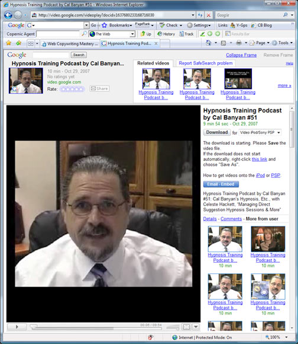This screenshot has height=344, width=298.
Task: Click the Email - Embed button
Action: [221, 184]
